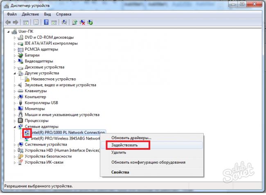Viewport: 266px width, 195px height.
Task: Click the disabled Intel PRO/1000 PL adapter icon
Action: tap(27, 133)
